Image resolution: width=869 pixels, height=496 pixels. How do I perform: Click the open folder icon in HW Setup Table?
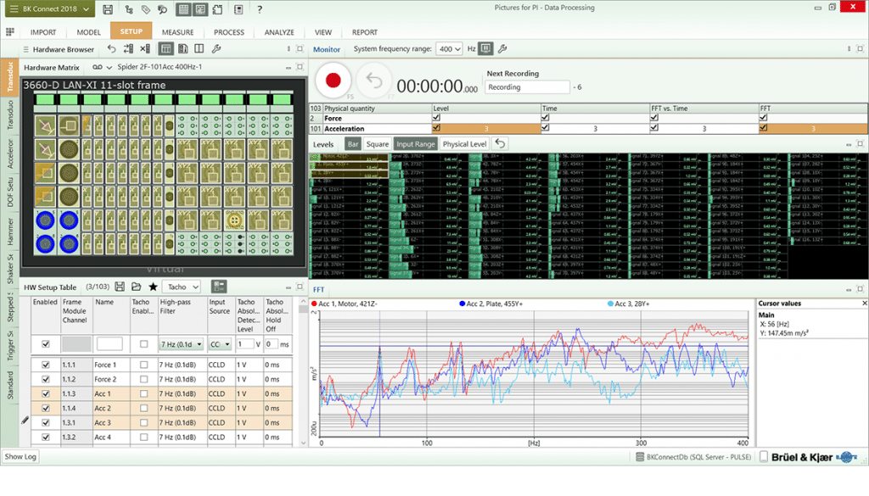(x=137, y=287)
